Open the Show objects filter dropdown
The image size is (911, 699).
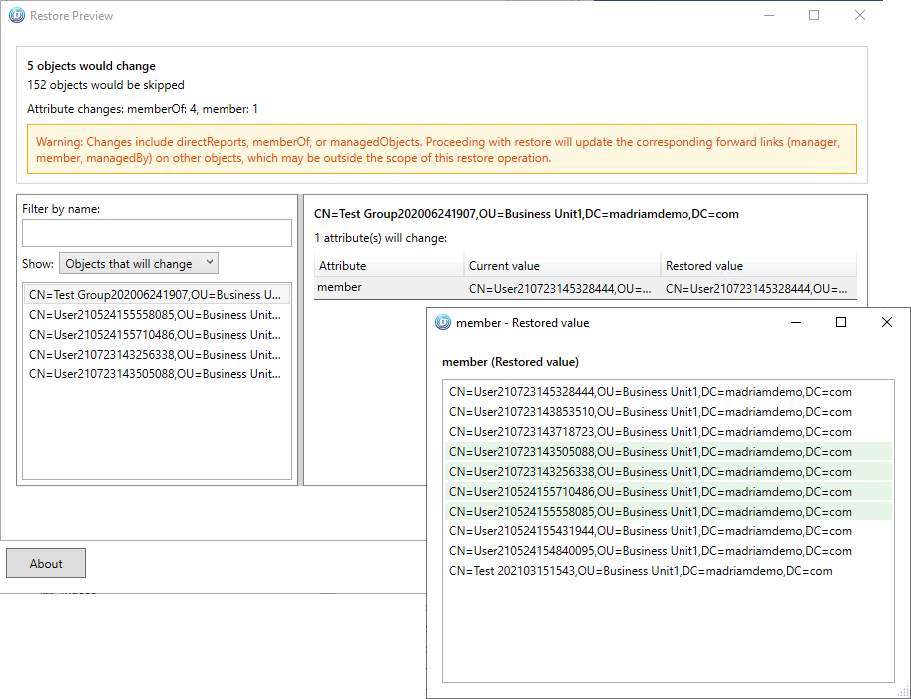point(138,264)
